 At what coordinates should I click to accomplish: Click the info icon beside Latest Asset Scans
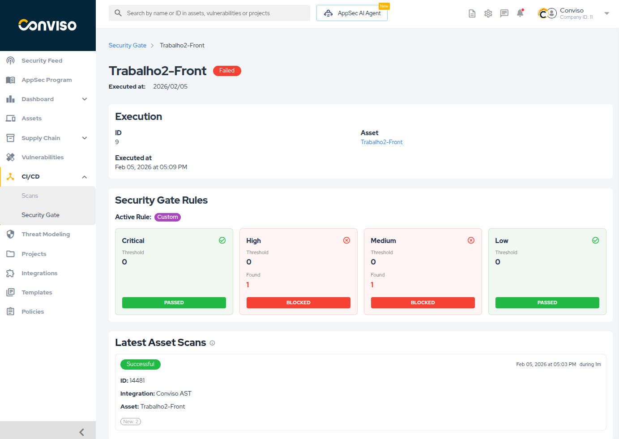(212, 343)
